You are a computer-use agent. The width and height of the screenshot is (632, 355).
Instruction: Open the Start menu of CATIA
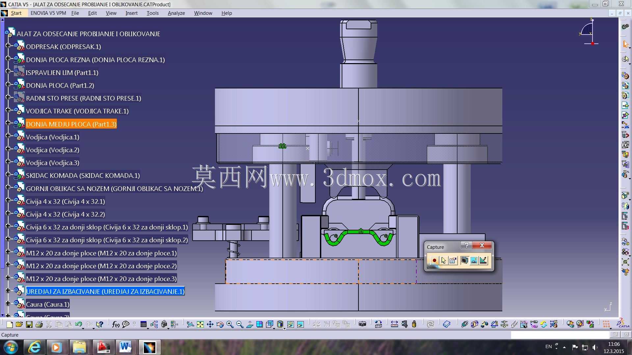point(16,13)
